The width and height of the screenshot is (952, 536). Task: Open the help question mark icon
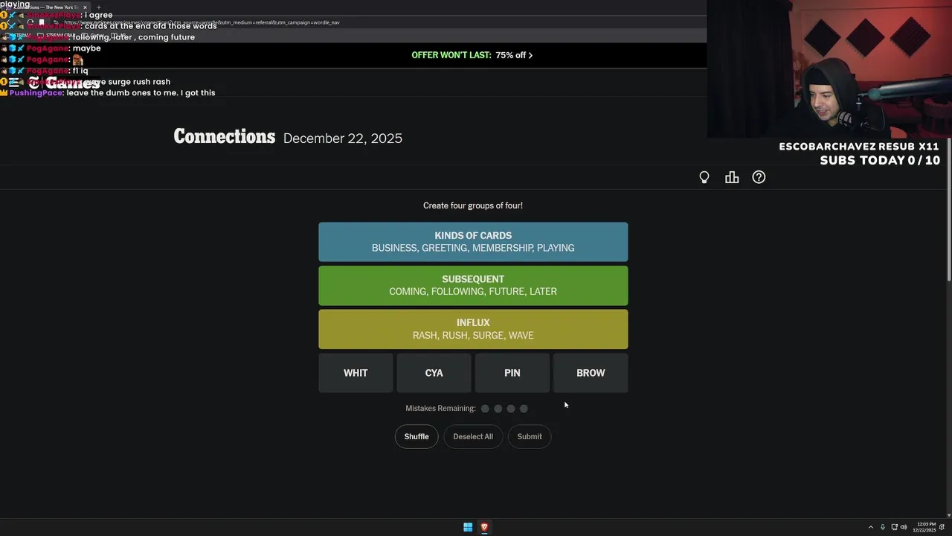click(759, 177)
